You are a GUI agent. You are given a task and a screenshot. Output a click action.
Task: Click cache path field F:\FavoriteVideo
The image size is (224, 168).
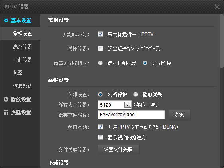point(131,115)
